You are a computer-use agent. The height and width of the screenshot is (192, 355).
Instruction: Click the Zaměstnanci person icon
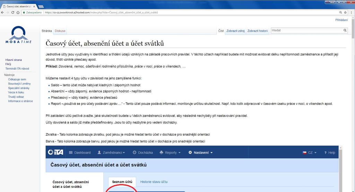(x=99, y=152)
